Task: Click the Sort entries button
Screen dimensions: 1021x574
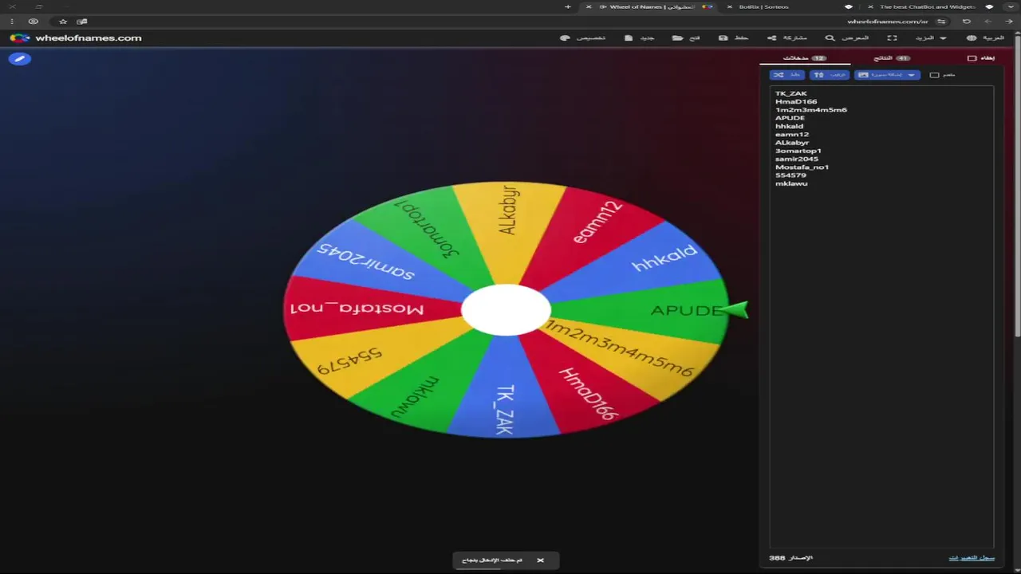Action: pos(830,75)
